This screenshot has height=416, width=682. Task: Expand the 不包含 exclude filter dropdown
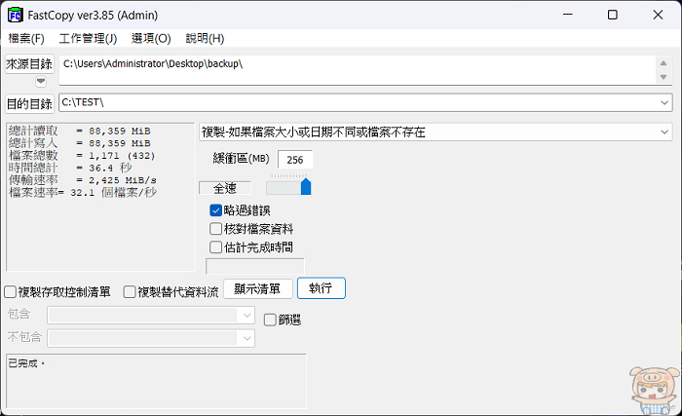[x=246, y=337]
